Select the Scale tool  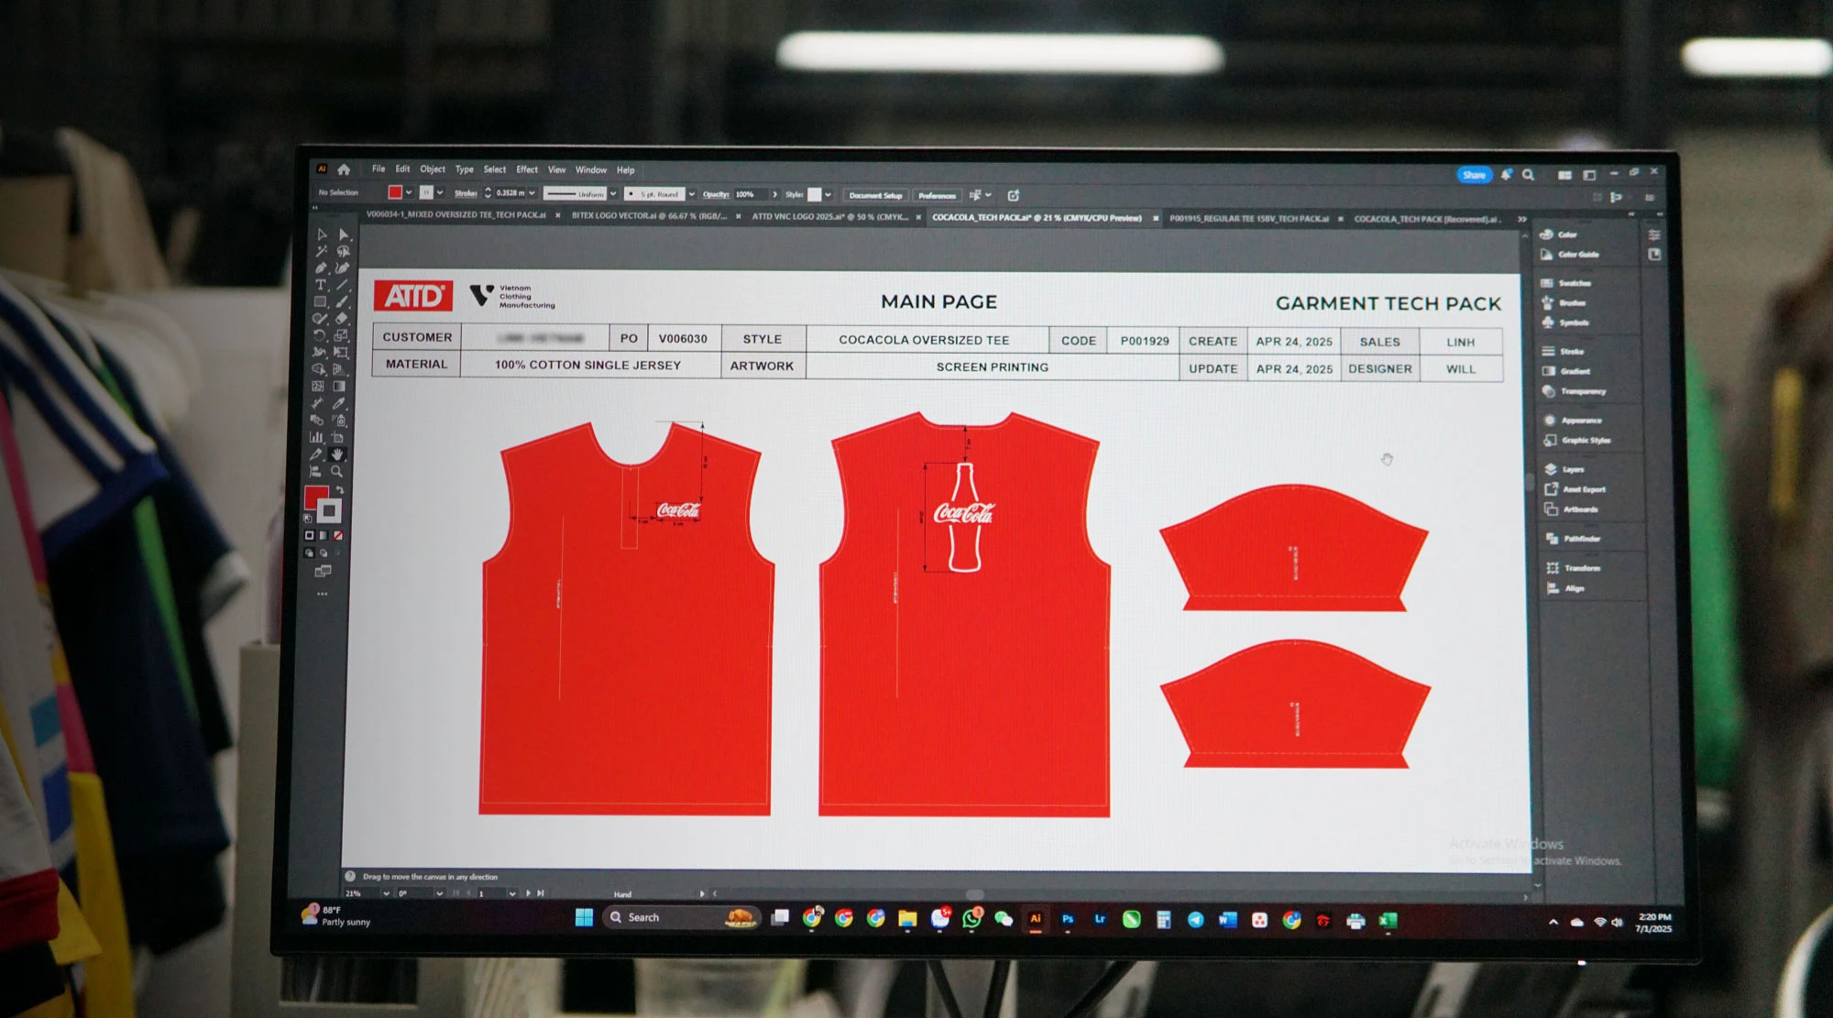(x=341, y=335)
